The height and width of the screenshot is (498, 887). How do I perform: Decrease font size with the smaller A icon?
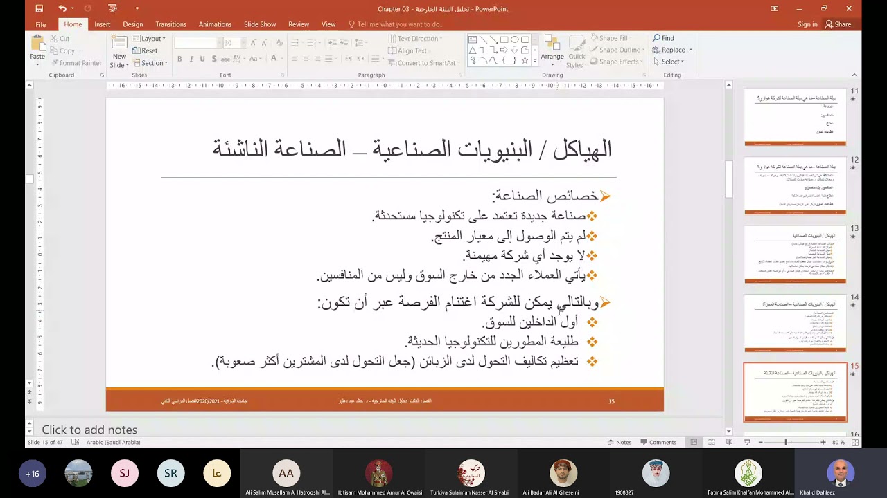263,43
